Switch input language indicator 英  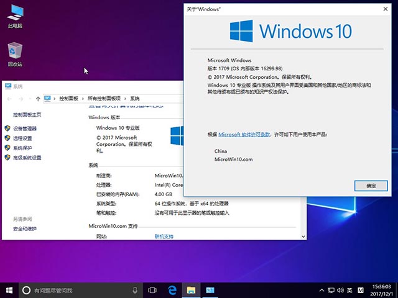pos(349,290)
